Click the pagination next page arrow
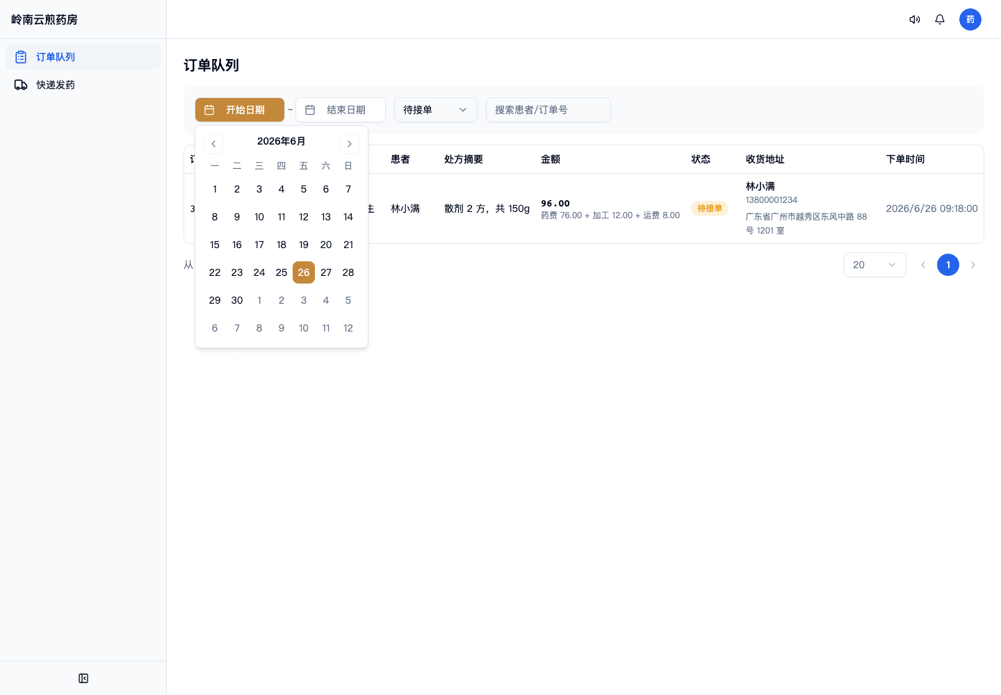This screenshot has height=695, width=1001. pyautogui.click(x=973, y=265)
